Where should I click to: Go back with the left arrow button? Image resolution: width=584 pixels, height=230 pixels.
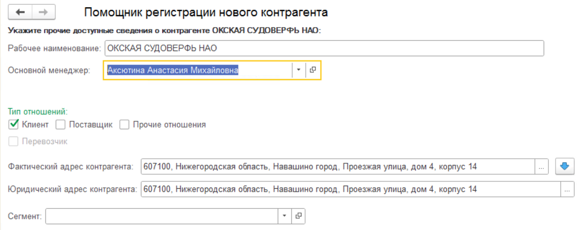click(x=20, y=12)
